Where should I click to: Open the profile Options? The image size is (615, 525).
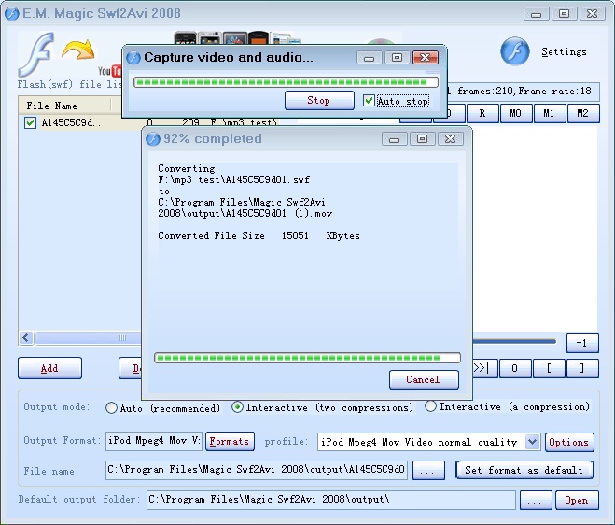click(x=569, y=442)
